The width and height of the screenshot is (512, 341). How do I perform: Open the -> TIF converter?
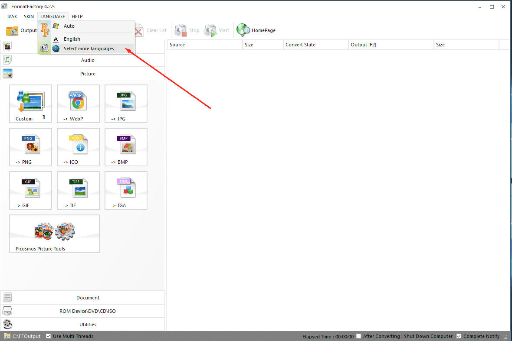[x=78, y=190]
